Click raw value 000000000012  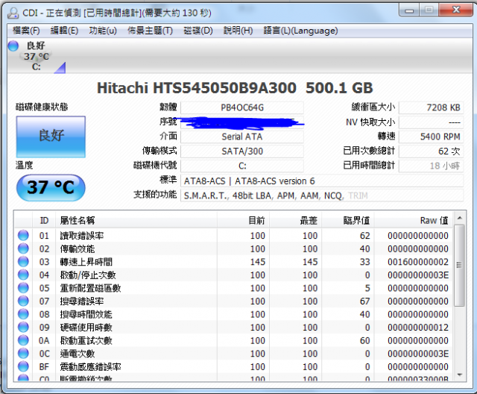(418, 328)
